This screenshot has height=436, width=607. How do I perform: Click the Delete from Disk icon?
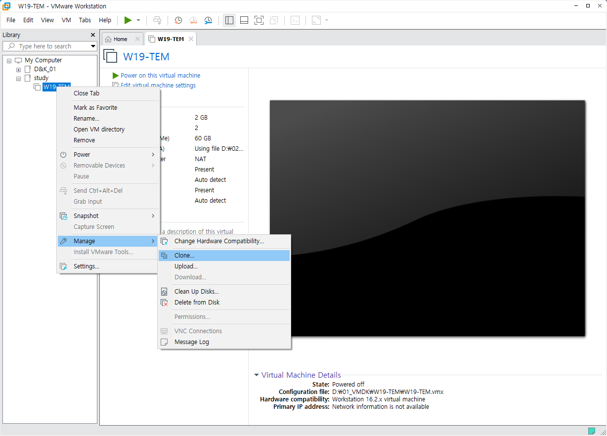pos(164,303)
